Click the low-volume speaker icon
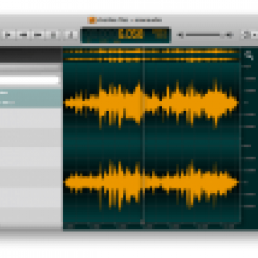Screen dimensions: 258x258 pyautogui.click(x=181, y=35)
